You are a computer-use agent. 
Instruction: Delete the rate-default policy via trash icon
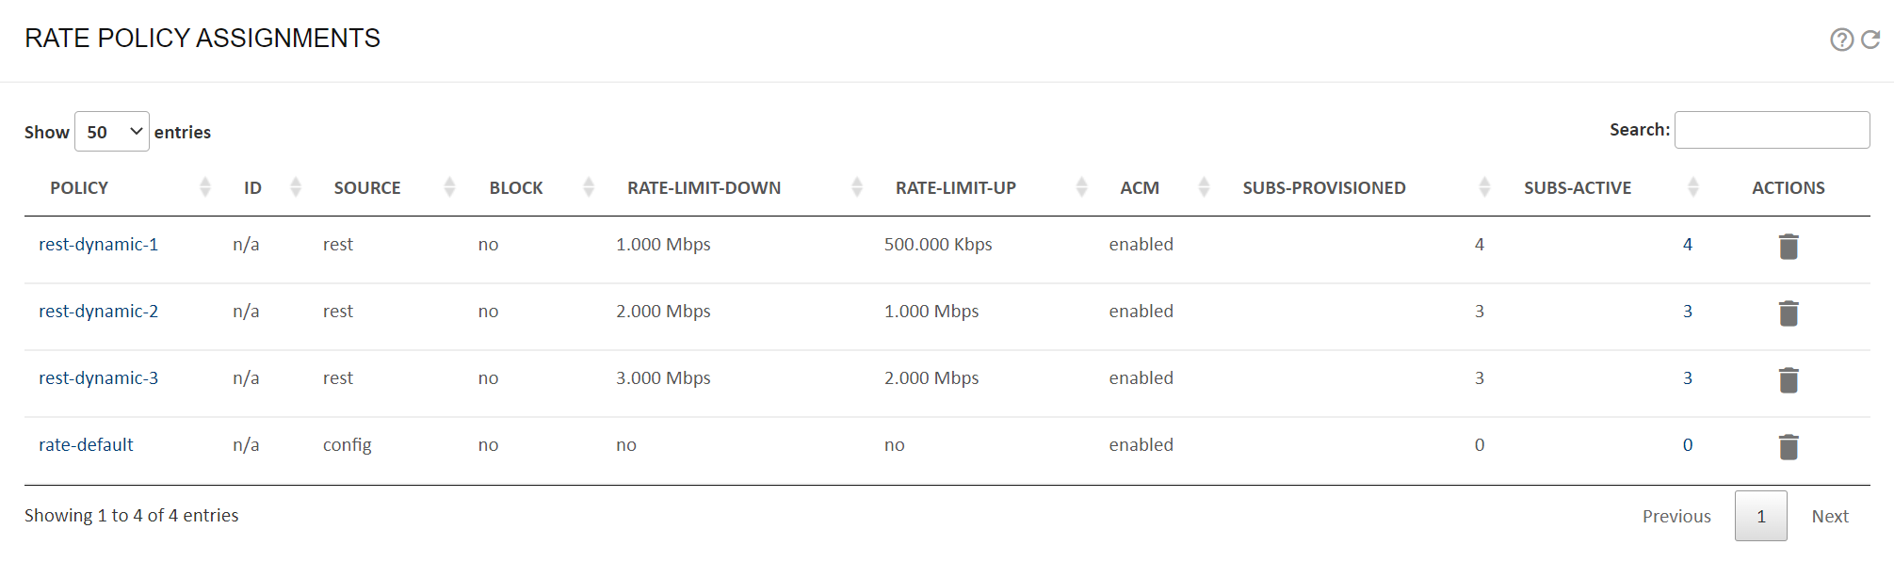pos(1789,446)
